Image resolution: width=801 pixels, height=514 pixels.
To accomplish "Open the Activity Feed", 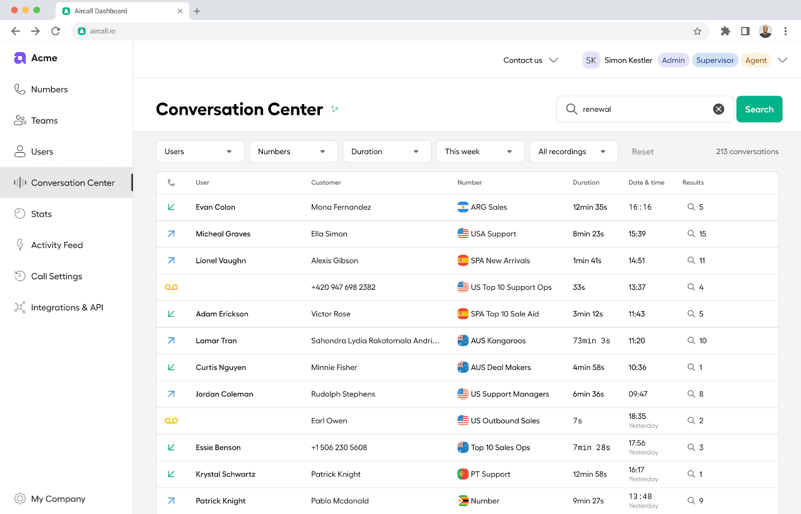I will (57, 245).
